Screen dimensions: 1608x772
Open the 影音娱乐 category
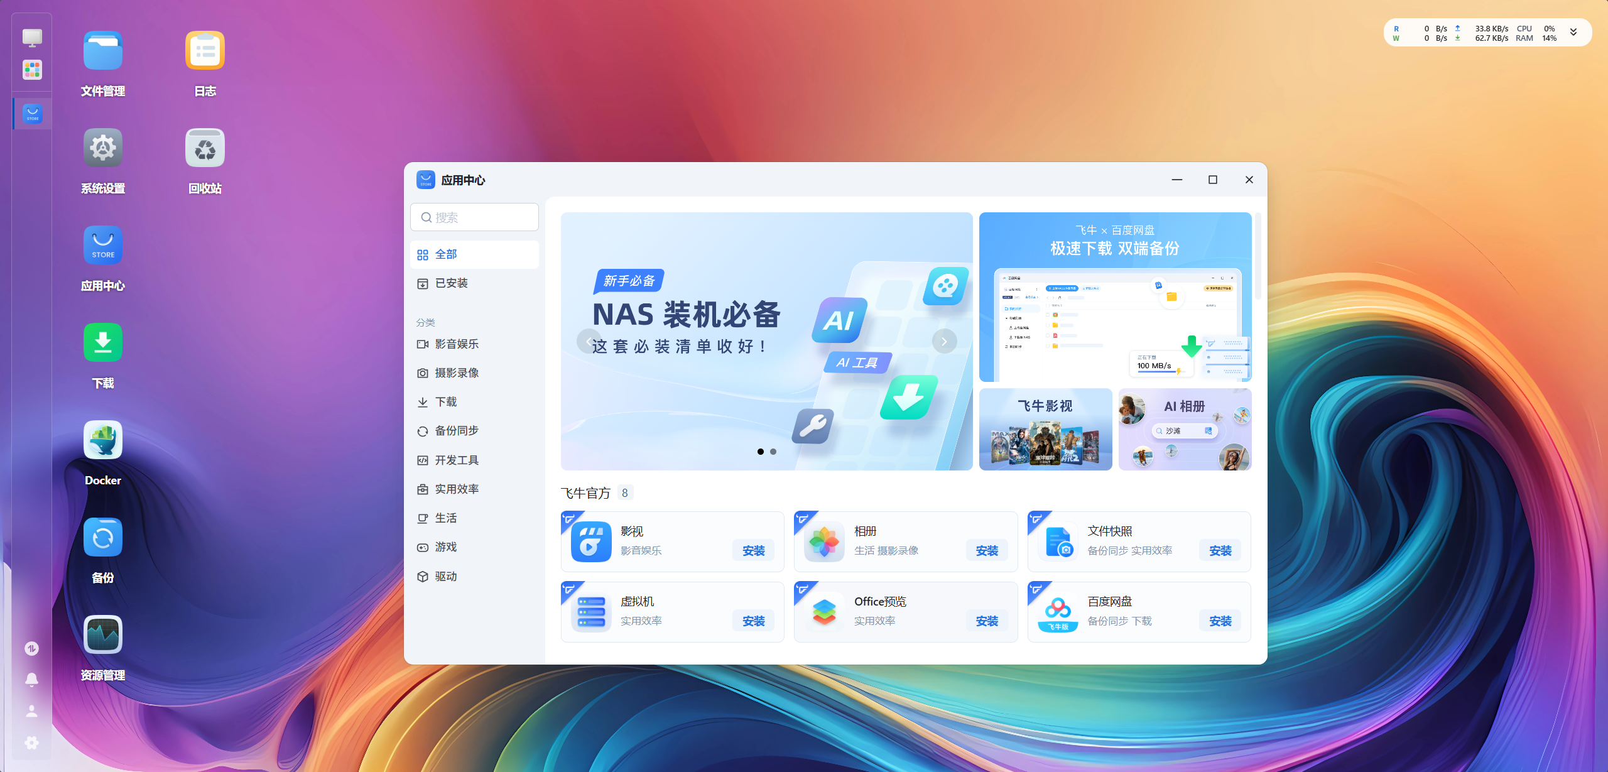point(474,344)
